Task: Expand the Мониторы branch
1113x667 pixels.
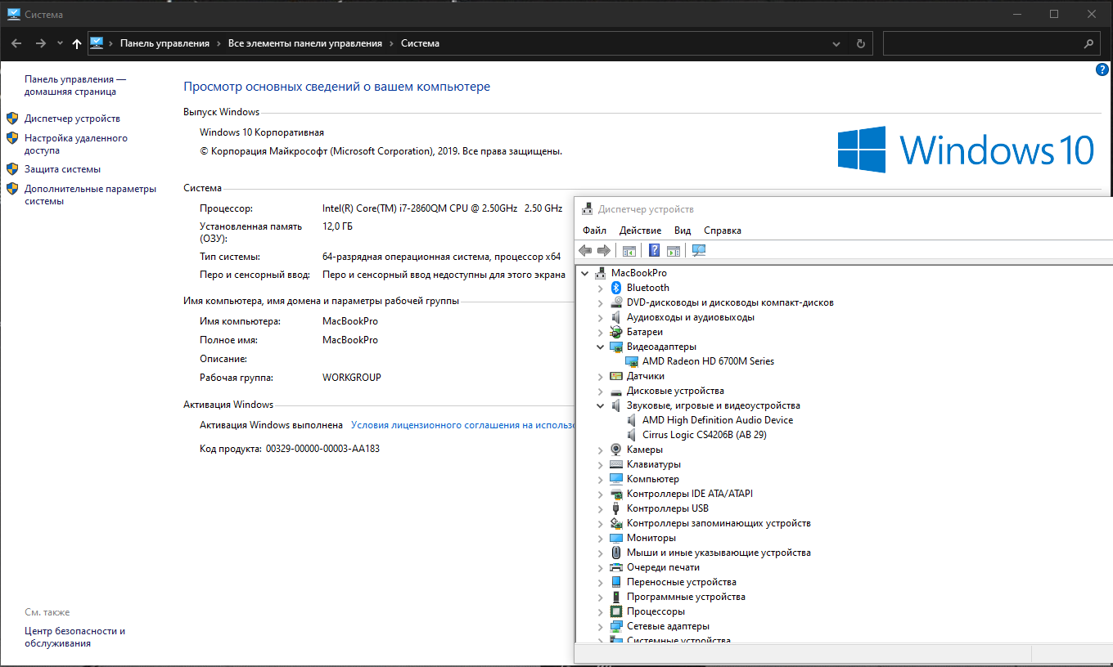Action: pos(601,538)
